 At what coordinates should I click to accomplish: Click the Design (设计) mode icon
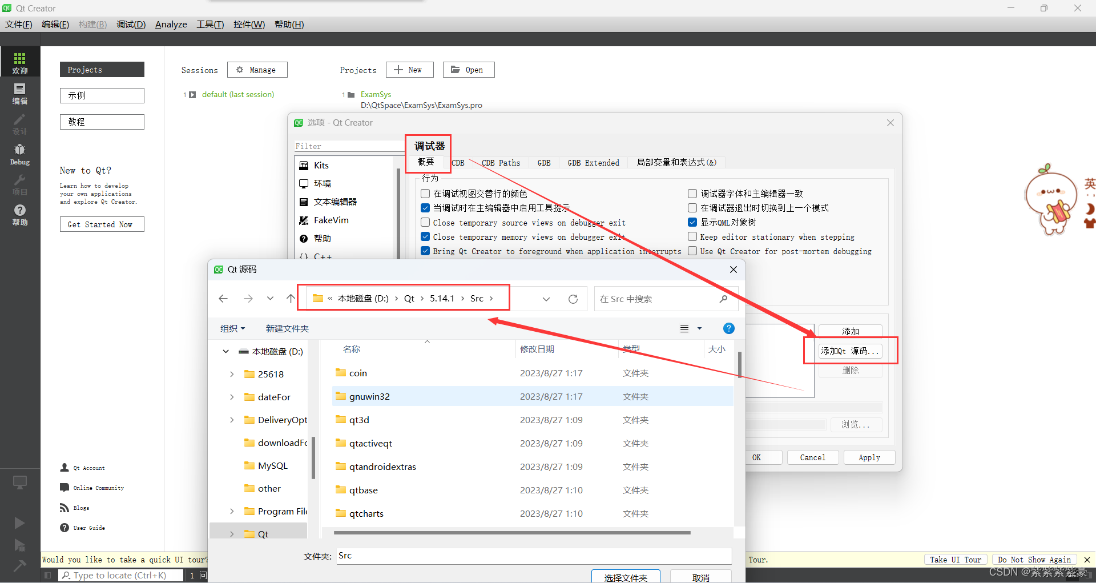click(x=19, y=124)
